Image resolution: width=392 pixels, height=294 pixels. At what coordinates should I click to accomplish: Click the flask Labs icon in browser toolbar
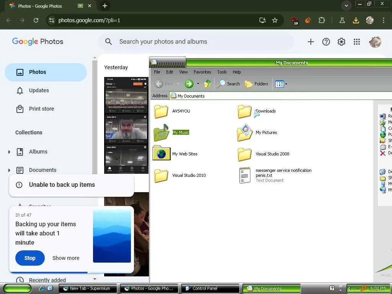point(342,20)
